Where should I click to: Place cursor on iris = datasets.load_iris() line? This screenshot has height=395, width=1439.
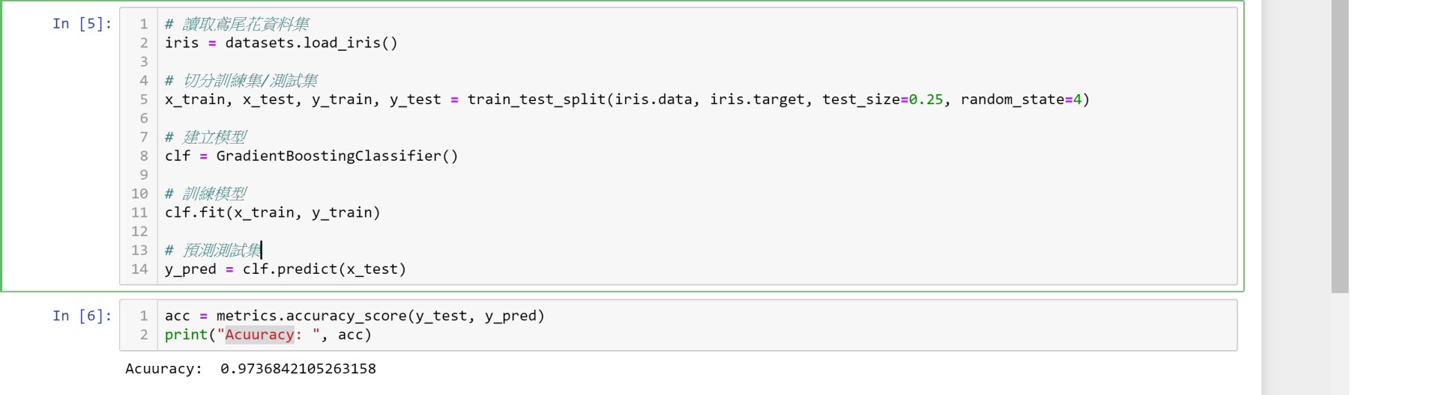pyautogui.click(x=281, y=43)
